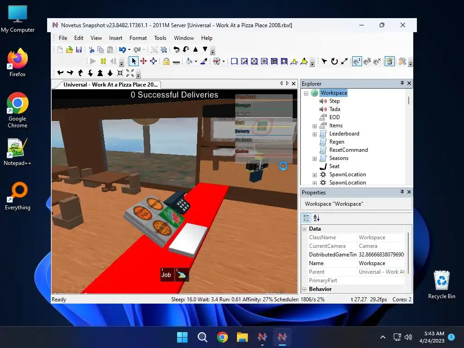The height and width of the screenshot is (348, 464).
Task: Select the Hinge surface tool
Action: coord(294,61)
